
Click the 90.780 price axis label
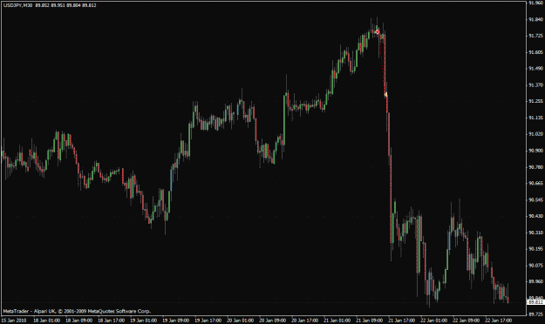tap(535, 167)
